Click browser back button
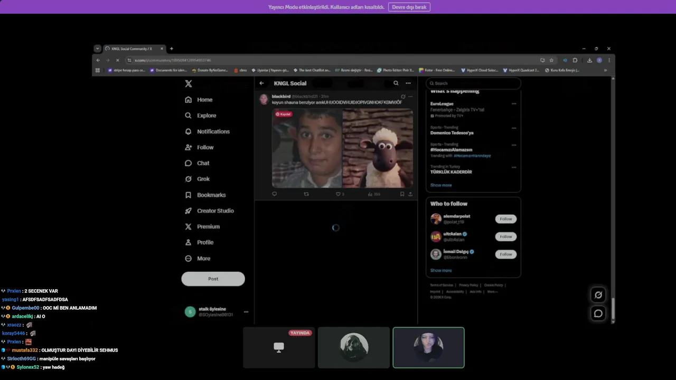676x380 pixels. point(98,60)
